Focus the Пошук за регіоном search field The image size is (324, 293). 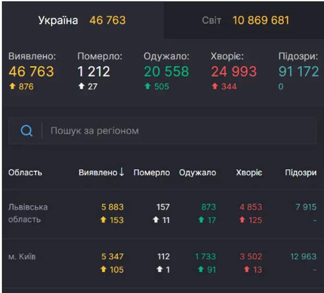coord(178,131)
